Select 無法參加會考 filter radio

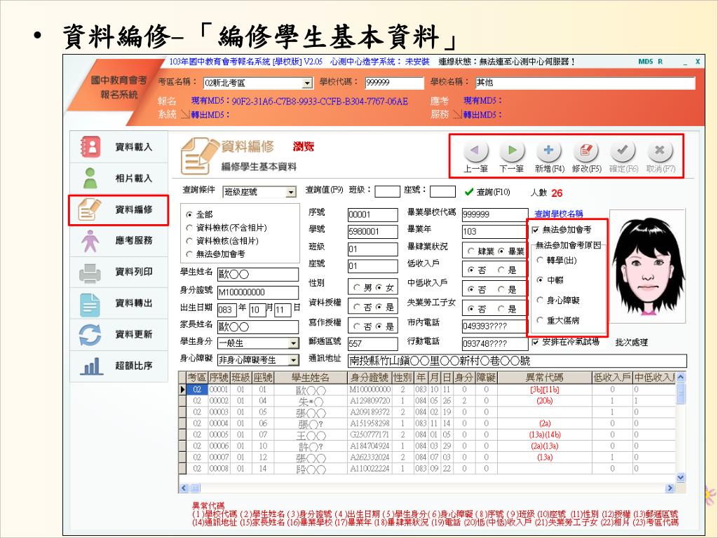[189, 254]
